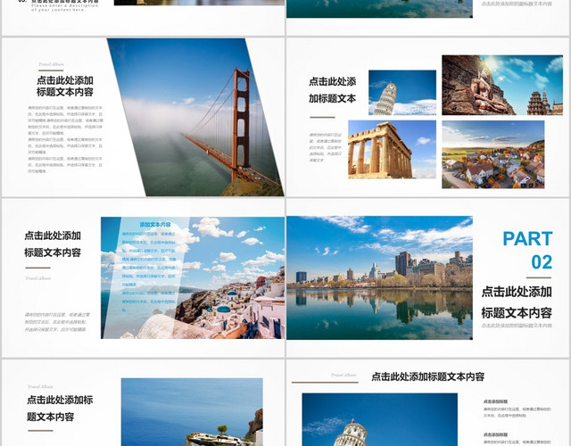Image resolution: width=571 pixels, height=446 pixels.
Task: Select the seated Buddha statue photo
Action: click(x=502, y=86)
